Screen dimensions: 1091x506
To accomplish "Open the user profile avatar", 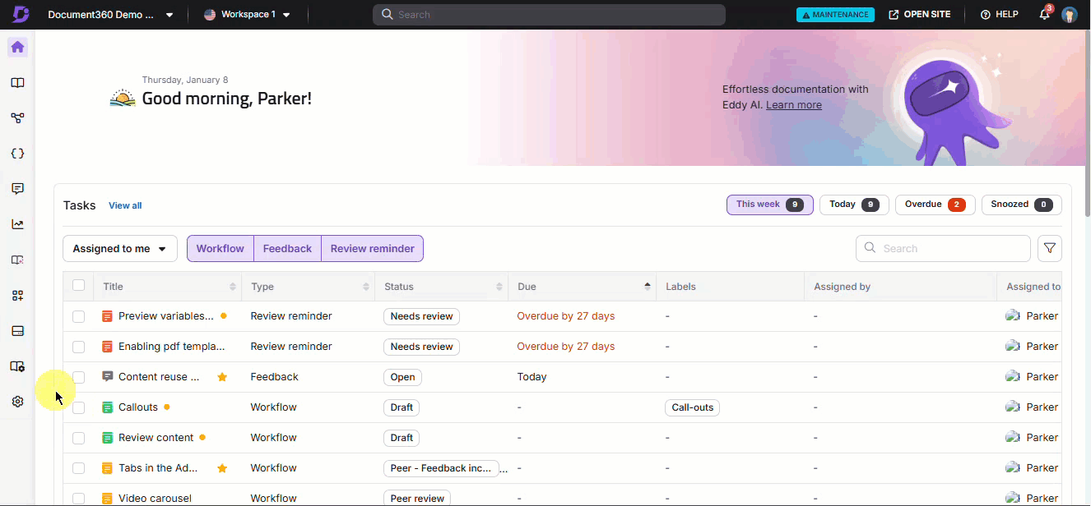I will tap(1069, 15).
